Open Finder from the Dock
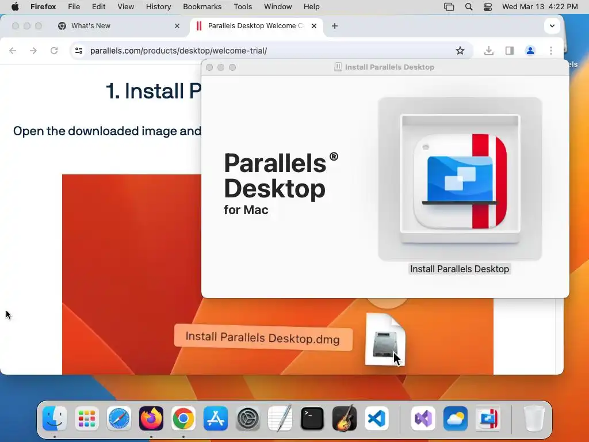 pyautogui.click(x=55, y=418)
